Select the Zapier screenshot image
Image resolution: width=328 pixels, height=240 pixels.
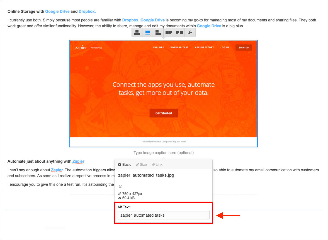(164, 93)
